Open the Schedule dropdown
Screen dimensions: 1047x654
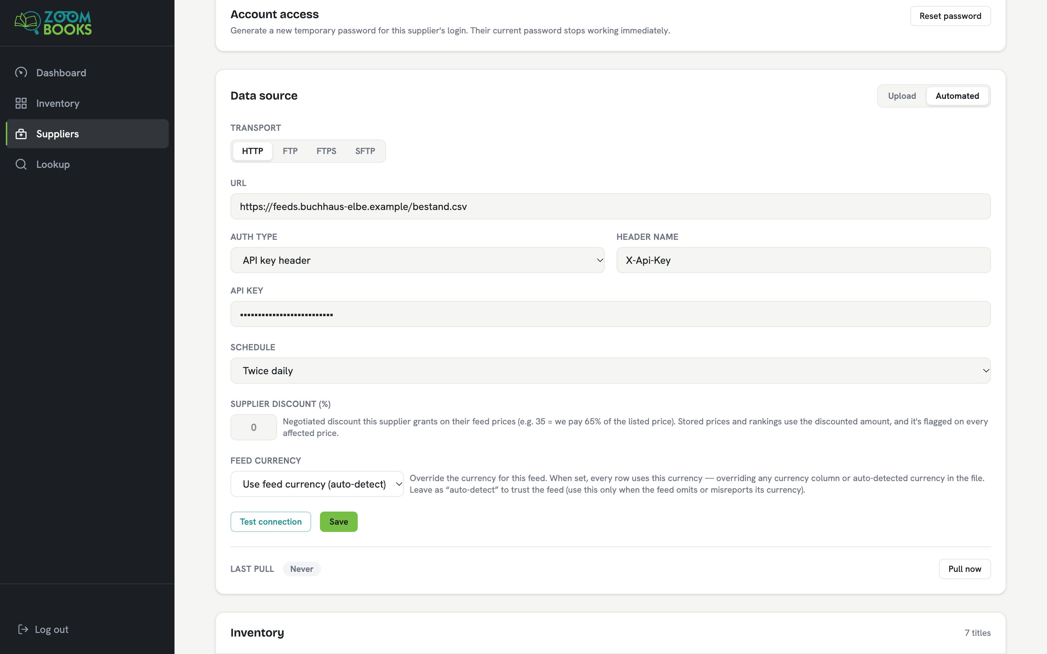click(610, 371)
